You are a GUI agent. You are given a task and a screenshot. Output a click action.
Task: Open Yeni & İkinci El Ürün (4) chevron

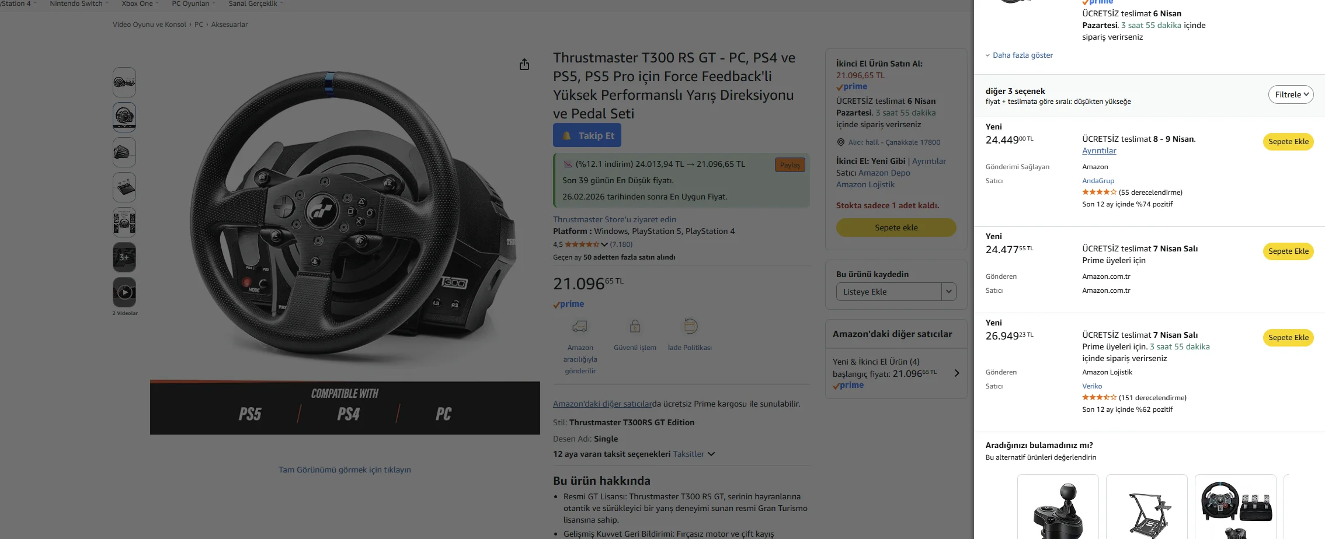pyautogui.click(x=957, y=373)
